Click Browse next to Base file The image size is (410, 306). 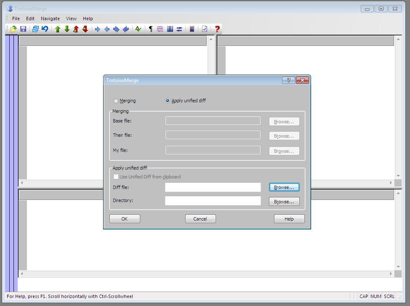pos(284,122)
